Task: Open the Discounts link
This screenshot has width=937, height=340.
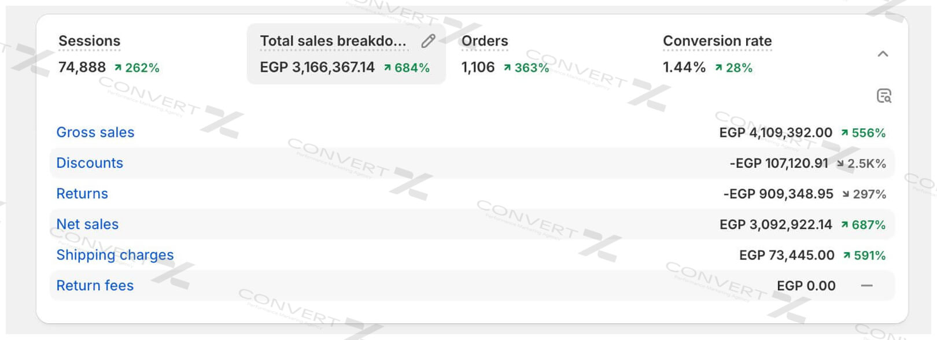Action: pyautogui.click(x=90, y=163)
